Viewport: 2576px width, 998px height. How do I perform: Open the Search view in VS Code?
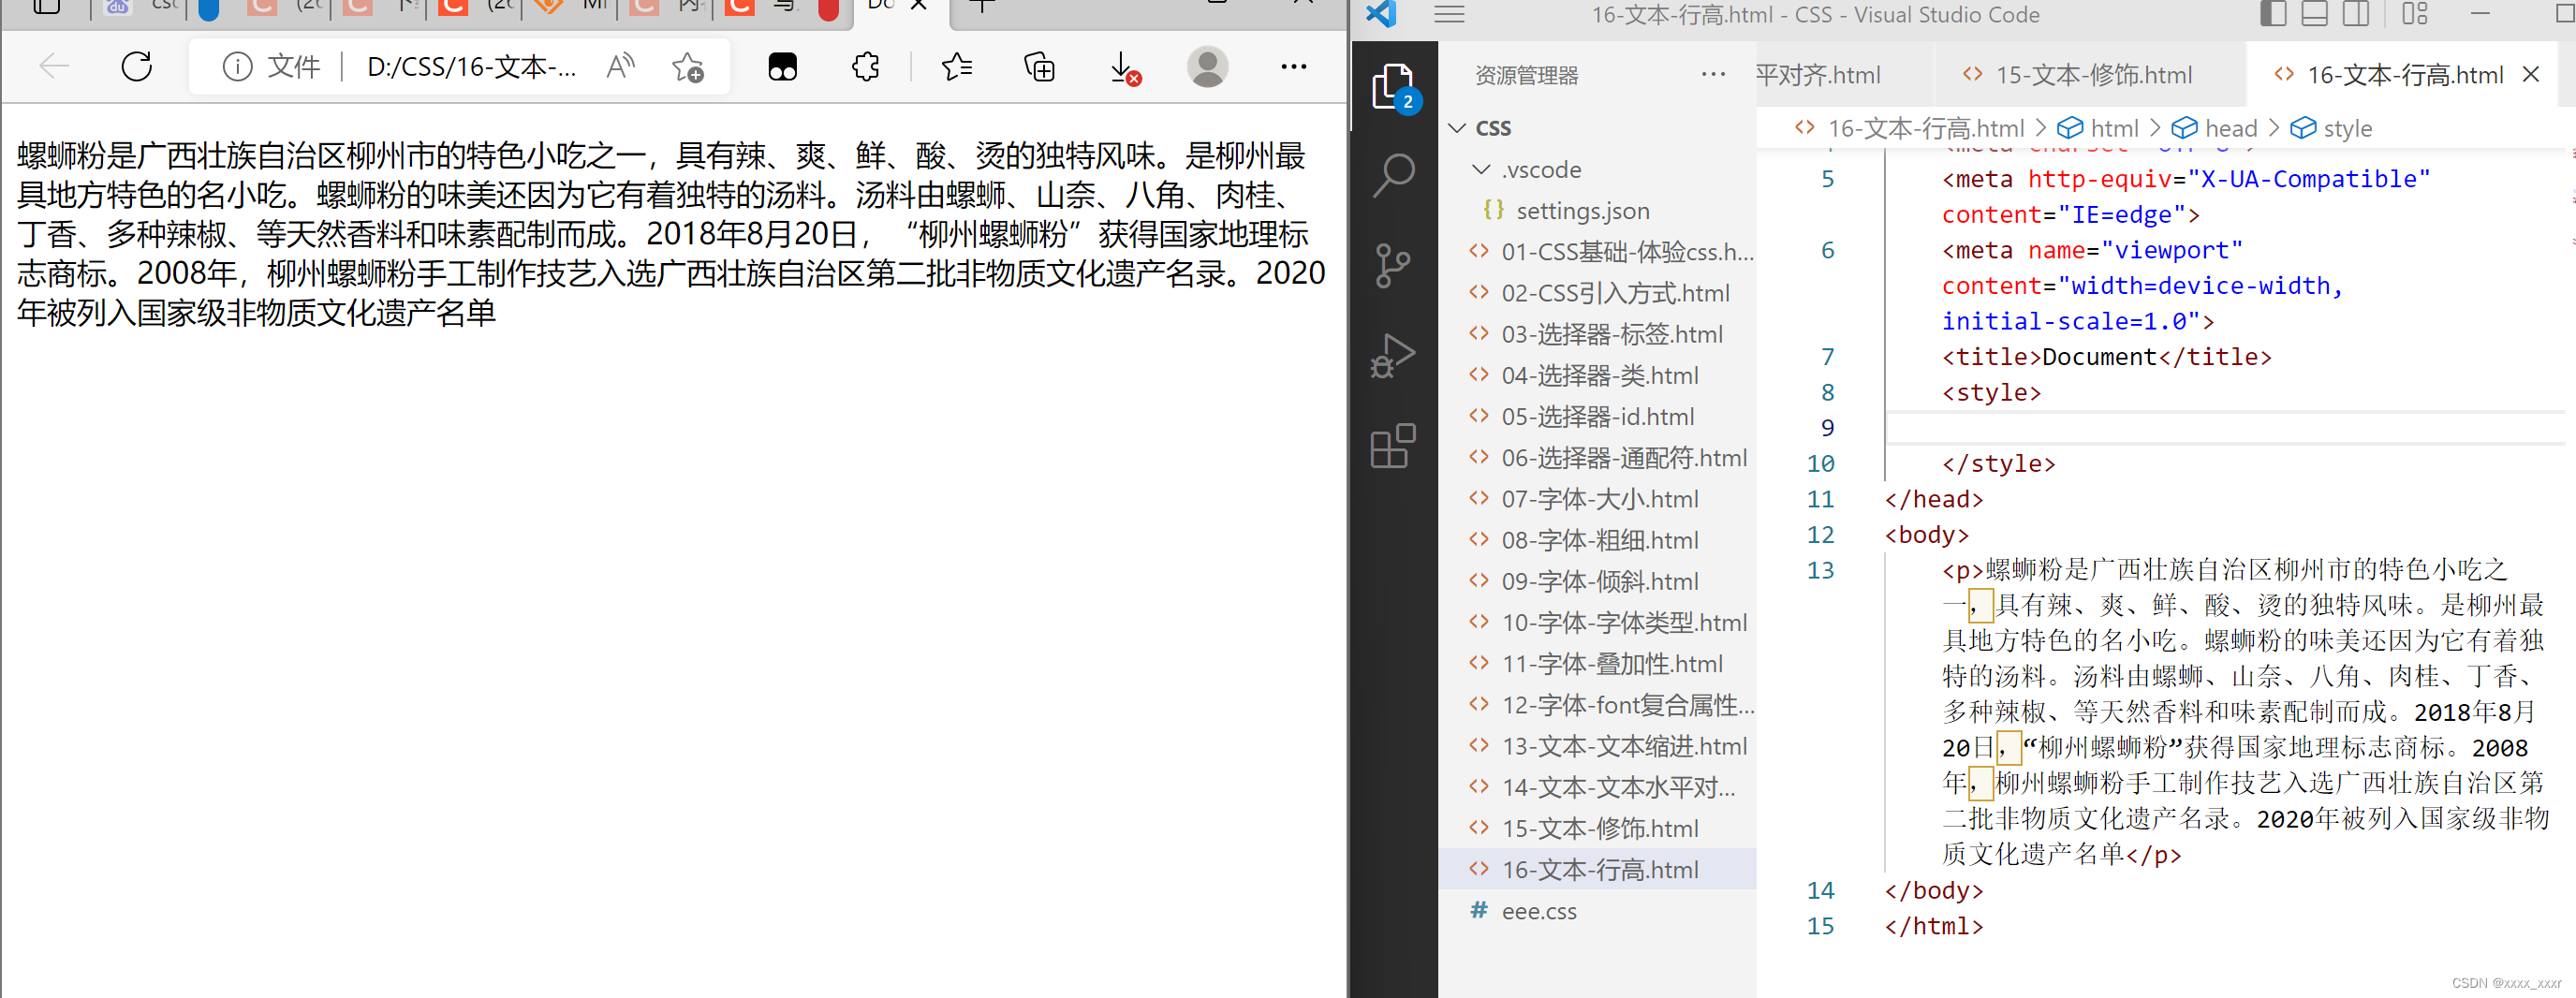click(x=1393, y=176)
